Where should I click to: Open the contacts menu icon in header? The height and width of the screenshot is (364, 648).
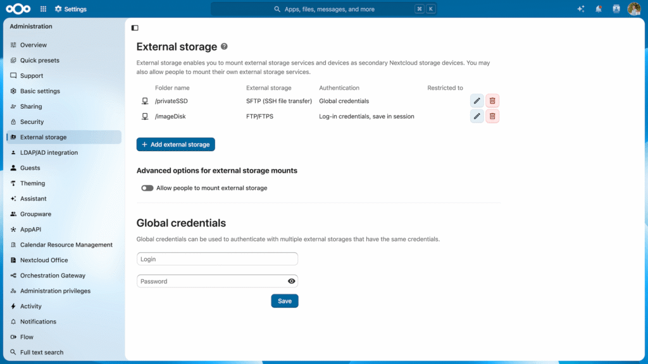(x=616, y=9)
